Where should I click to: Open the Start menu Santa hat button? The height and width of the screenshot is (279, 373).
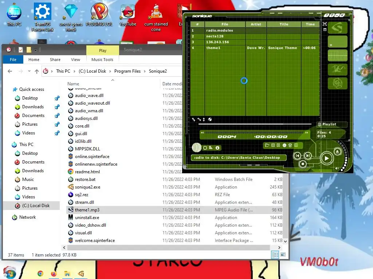point(9,272)
